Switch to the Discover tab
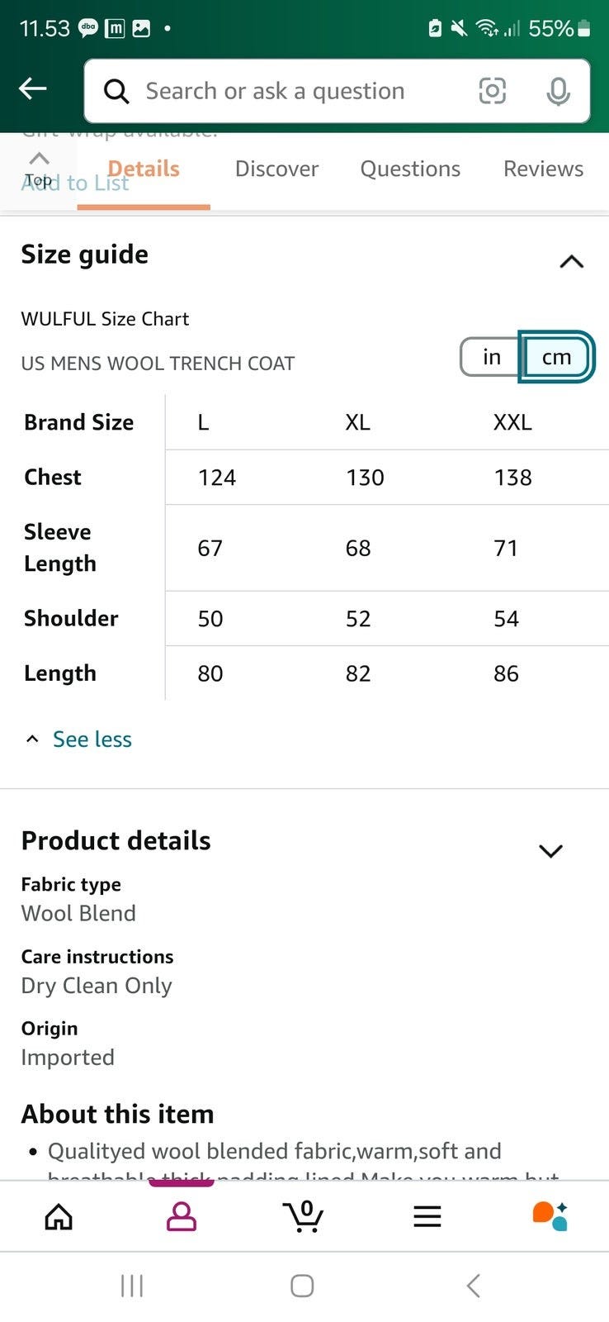The height and width of the screenshot is (1322, 609). 276,169
